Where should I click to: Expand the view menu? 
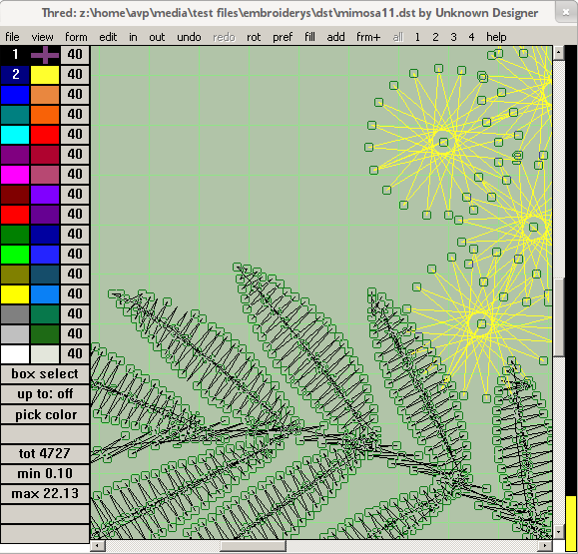[42, 37]
